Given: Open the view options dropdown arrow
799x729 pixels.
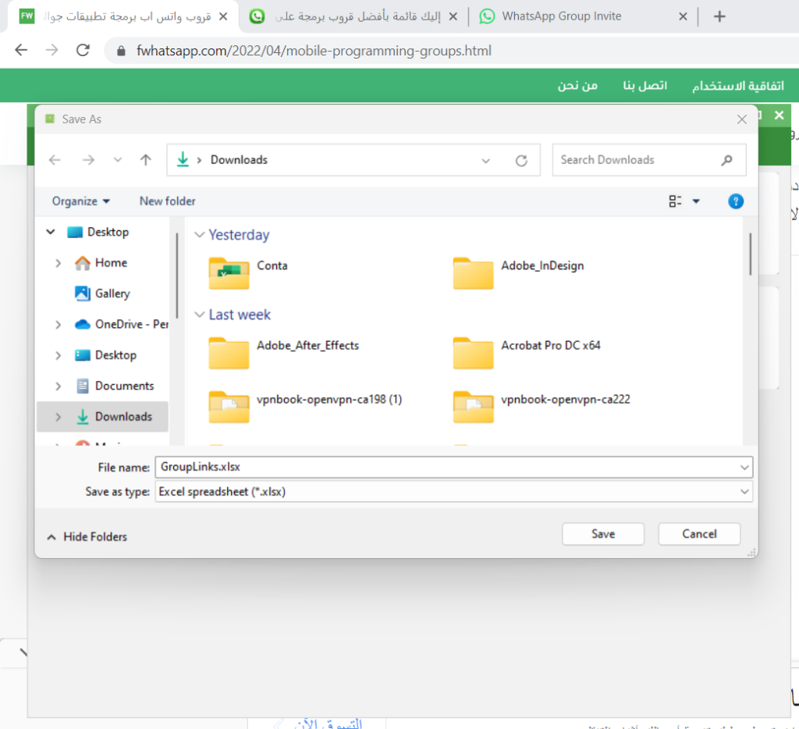Looking at the screenshot, I should click(x=696, y=201).
